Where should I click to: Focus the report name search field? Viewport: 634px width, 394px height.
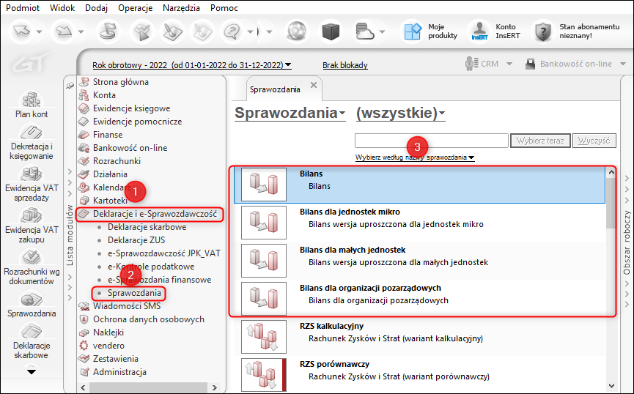432,141
